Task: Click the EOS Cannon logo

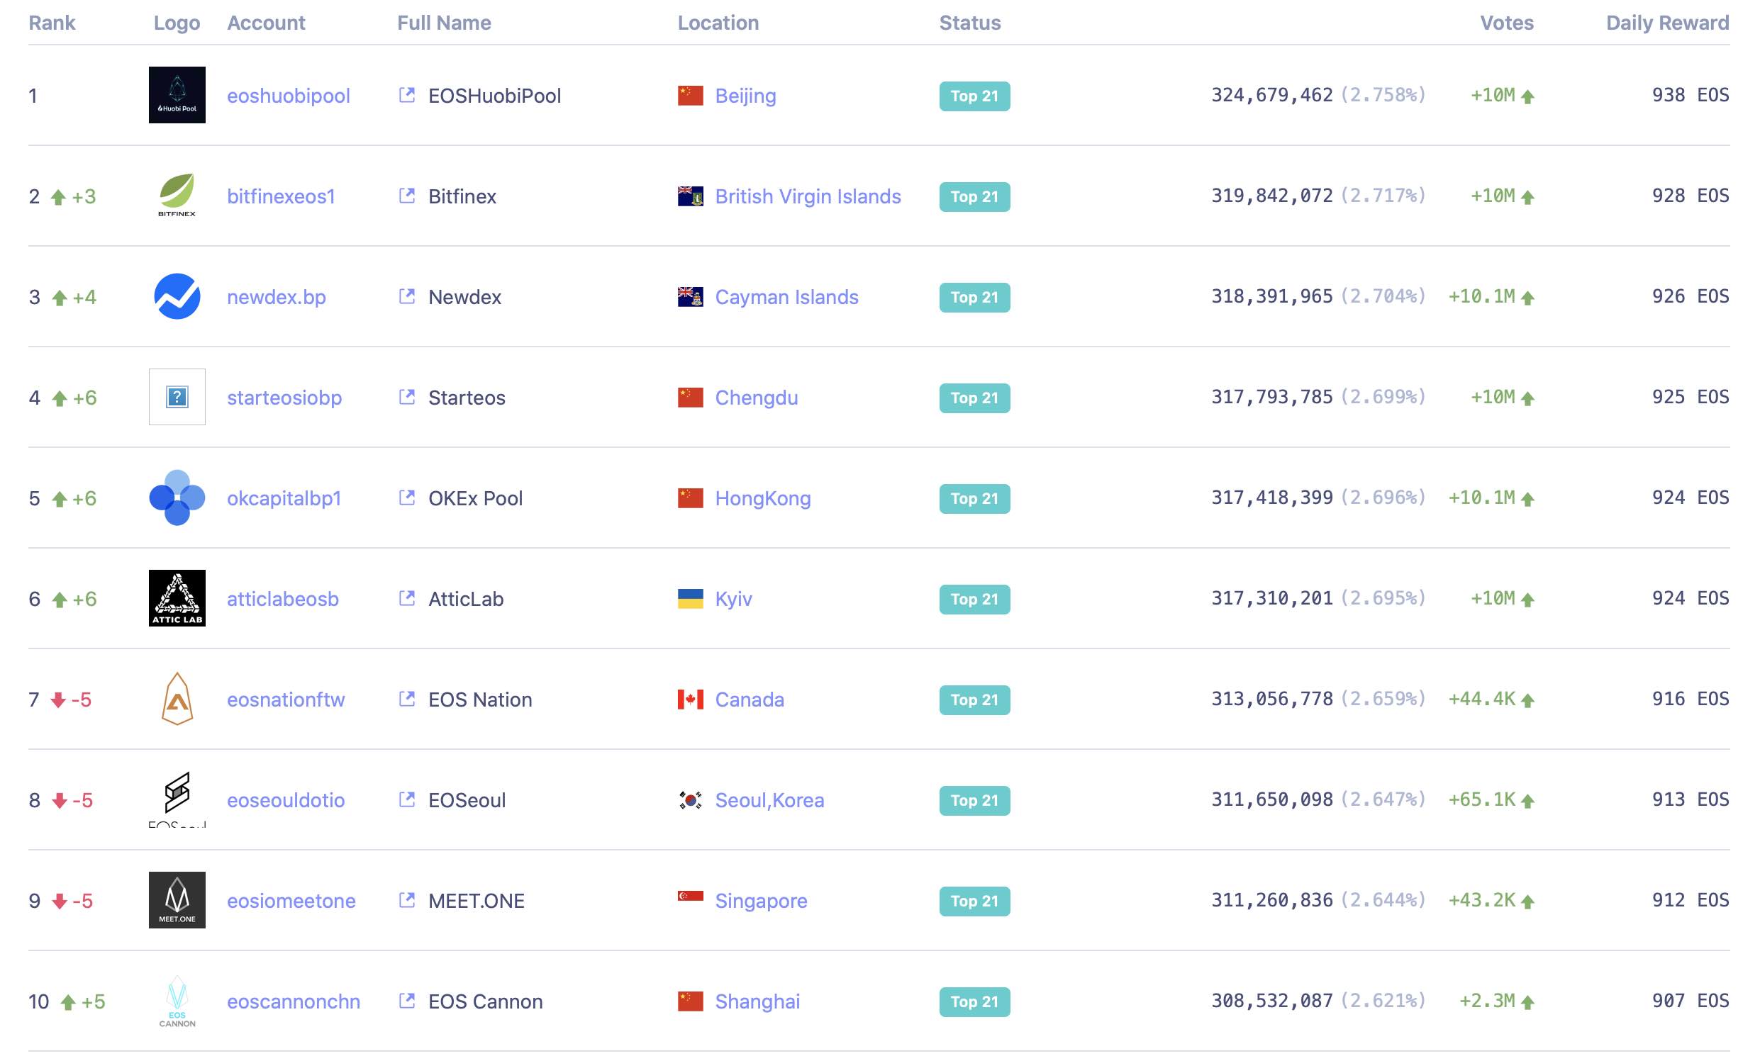Action: tap(177, 1001)
